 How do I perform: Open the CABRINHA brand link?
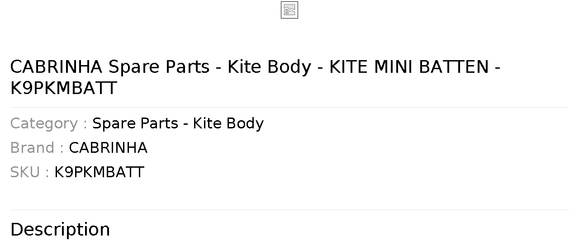[x=108, y=148]
